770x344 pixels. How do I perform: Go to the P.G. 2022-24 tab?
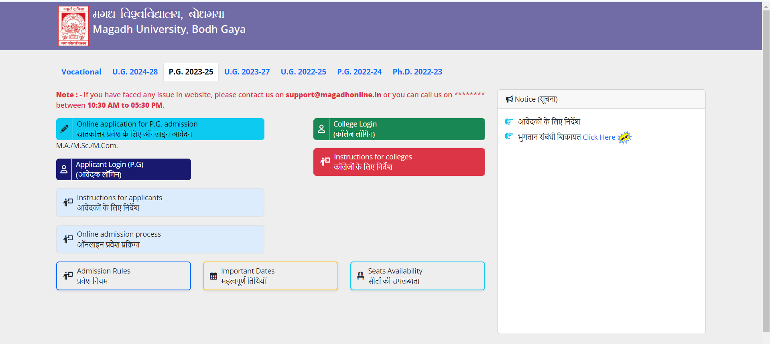pyautogui.click(x=360, y=72)
